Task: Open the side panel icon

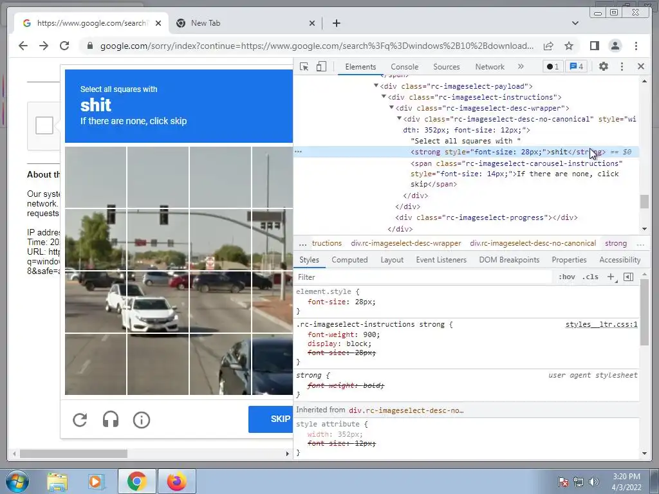Action: click(x=594, y=46)
